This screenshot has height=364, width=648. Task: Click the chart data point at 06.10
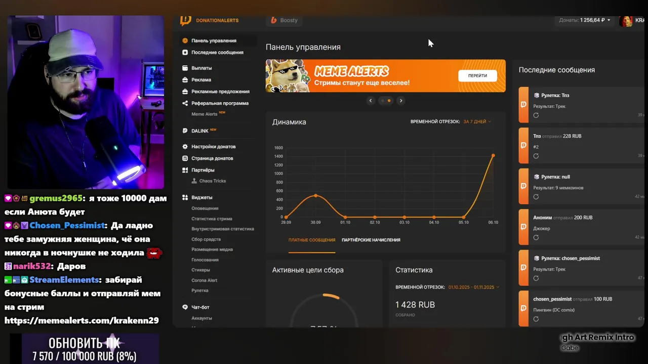pyautogui.click(x=493, y=156)
